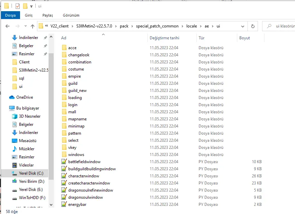Switch to the Görünüm tab
Screen dimensions: 295x214
(x=71, y=15)
